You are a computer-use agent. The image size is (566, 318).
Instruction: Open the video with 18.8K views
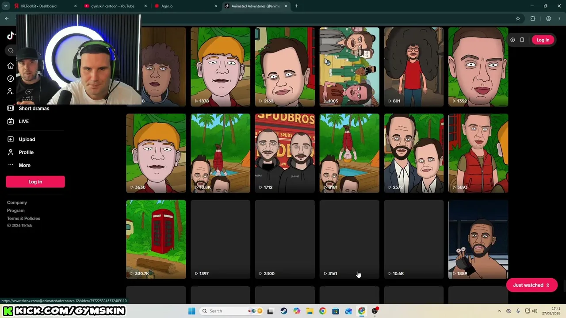click(220, 153)
